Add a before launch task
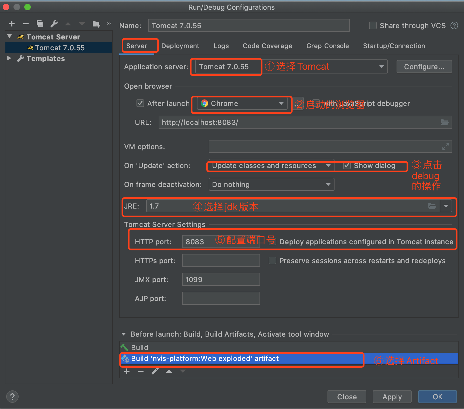This screenshot has width=464, height=409. 127,371
